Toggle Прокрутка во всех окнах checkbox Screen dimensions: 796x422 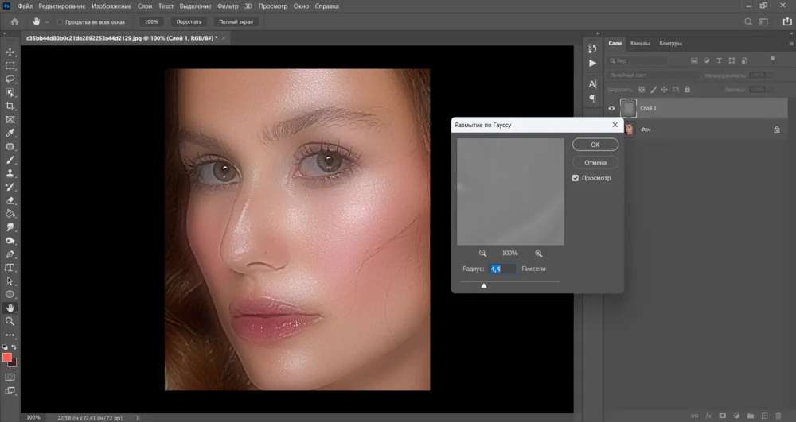click(x=60, y=21)
